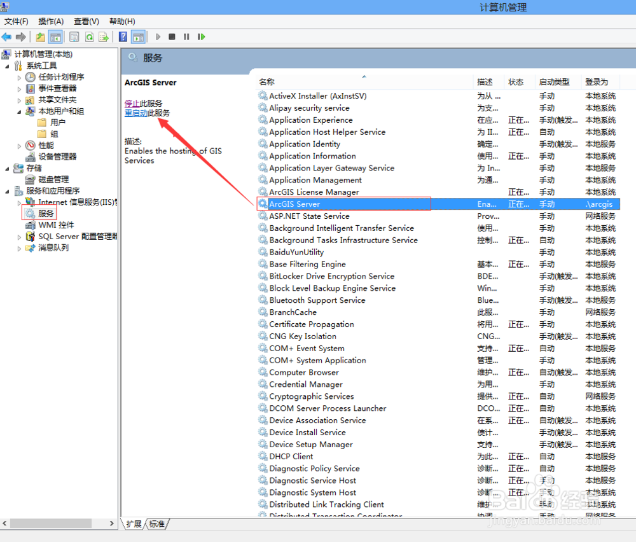Open the 帮助(H) menu
The height and width of the screenshot is (542, 636).
122,22
